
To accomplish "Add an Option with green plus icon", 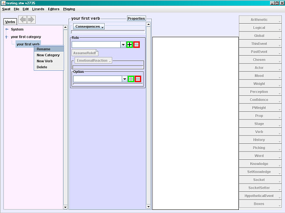I will coord(131,79).
